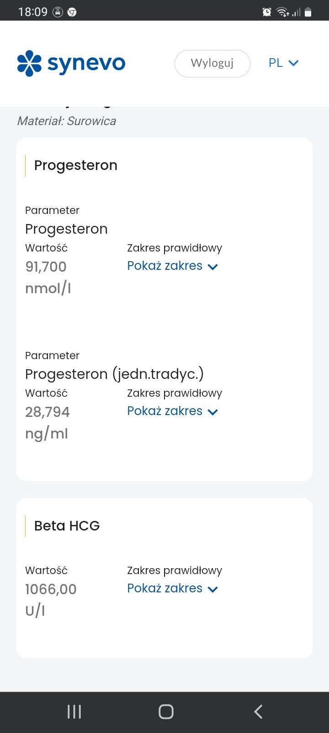Tap the Progesteron card heading
The image size is (329, 733).
click(76, 165)
